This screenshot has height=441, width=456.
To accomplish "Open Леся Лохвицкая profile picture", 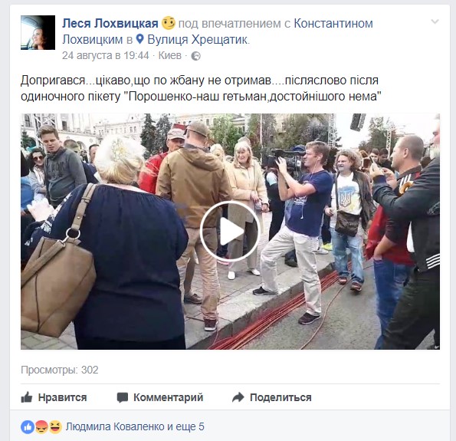I will pos(38,33).
